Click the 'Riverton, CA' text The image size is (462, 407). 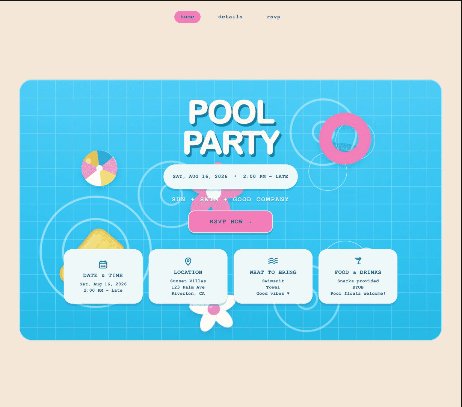click(188, 294)
